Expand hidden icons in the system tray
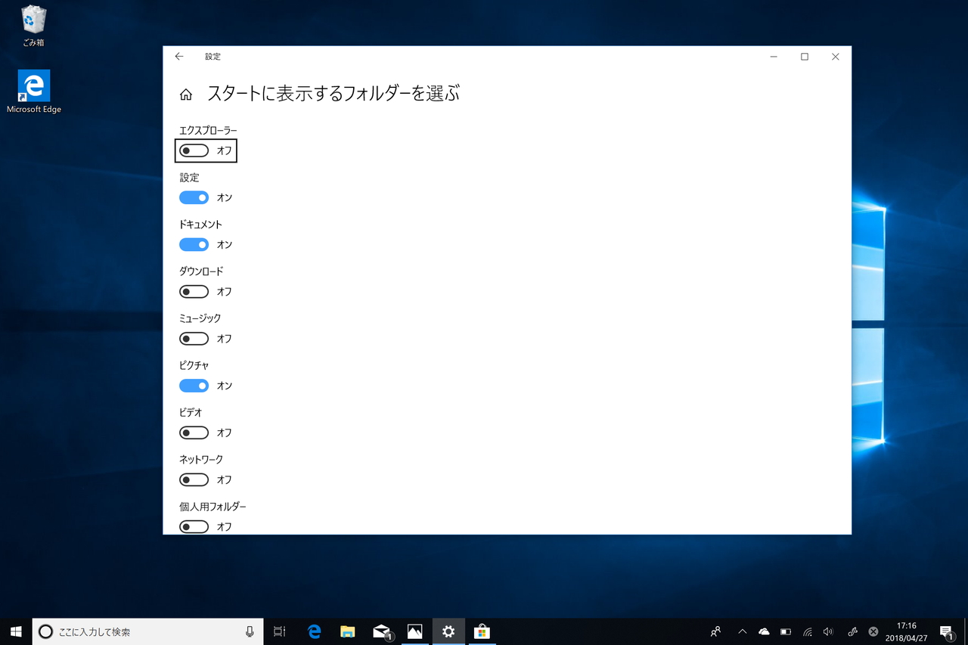This screenshot has width=968, height=645. 742,631
